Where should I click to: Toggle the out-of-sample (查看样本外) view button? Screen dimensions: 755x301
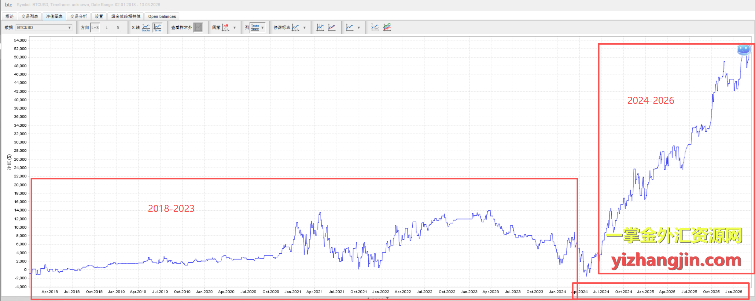[x=198, y=27]
